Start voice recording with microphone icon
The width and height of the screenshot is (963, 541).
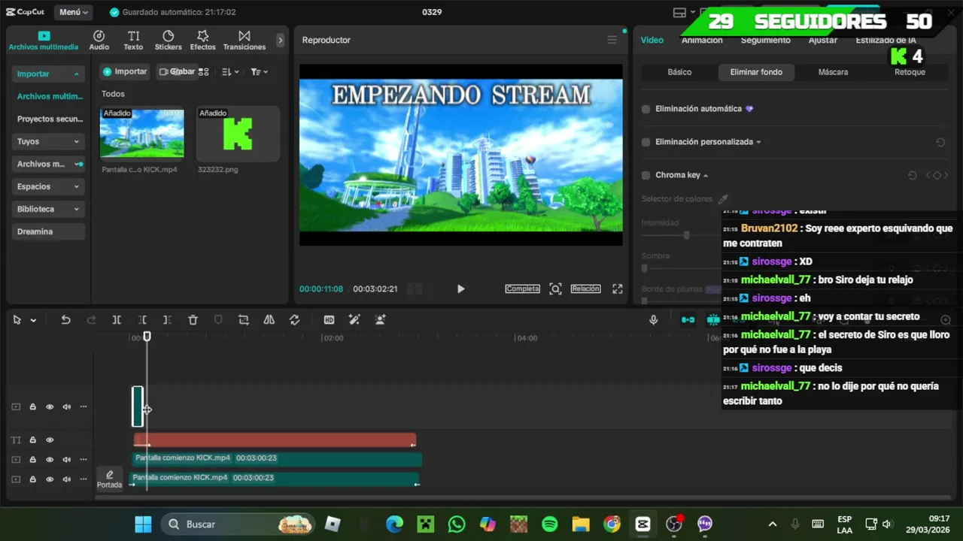[x=653, y=319]
